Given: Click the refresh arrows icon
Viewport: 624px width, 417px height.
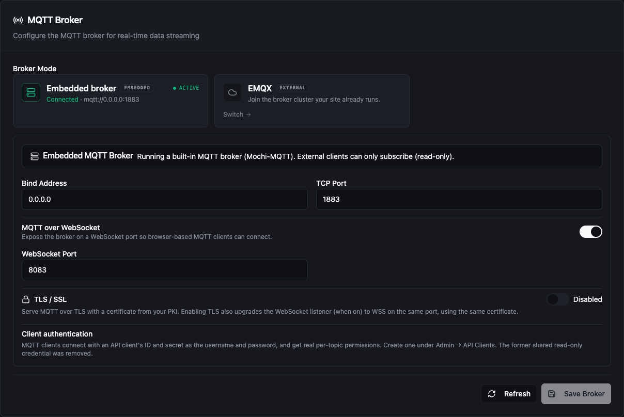Looking at the screenshot, I should coord(492,394).
